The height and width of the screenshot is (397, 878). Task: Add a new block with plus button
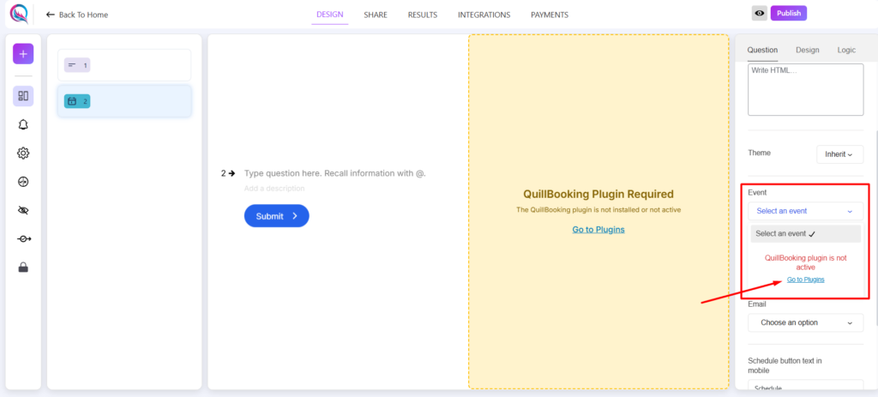(23, 54)
